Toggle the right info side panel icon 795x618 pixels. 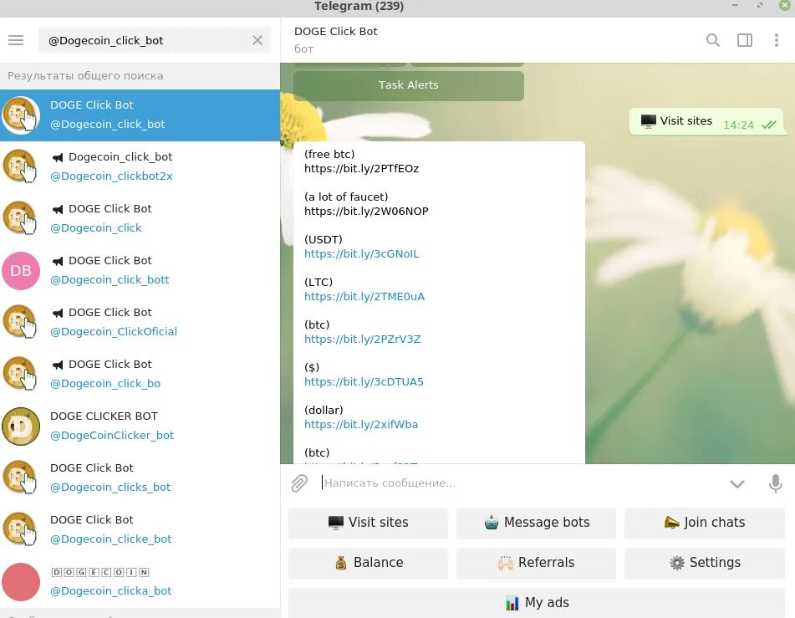tap(744, 40)
